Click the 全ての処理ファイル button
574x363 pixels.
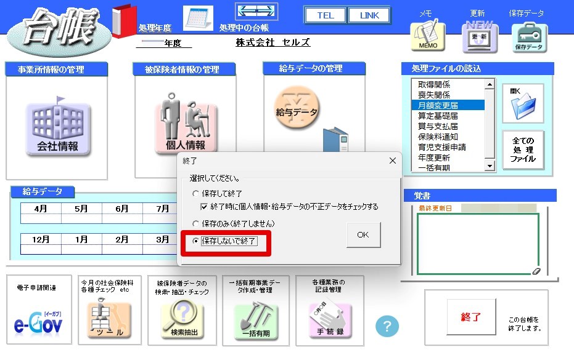click(x=523, y=150)
